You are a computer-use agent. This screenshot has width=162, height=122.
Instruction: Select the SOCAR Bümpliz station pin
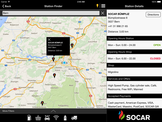pyautogui.click(x=53, y=59)
